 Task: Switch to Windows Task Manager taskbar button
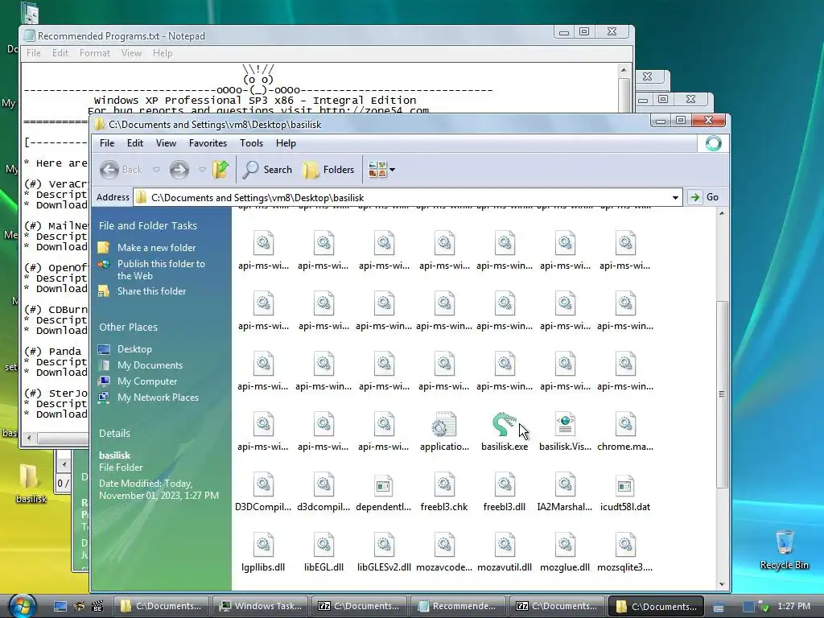coord(261,606)
